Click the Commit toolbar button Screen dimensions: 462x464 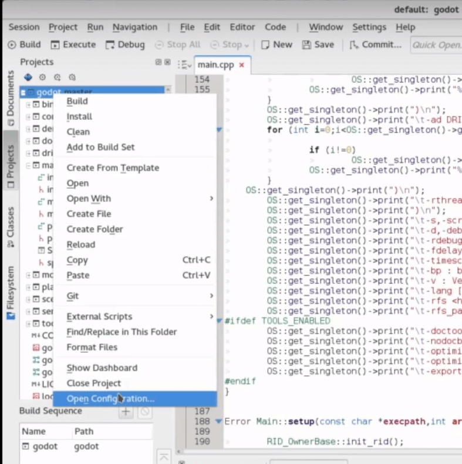click(375, 45)
